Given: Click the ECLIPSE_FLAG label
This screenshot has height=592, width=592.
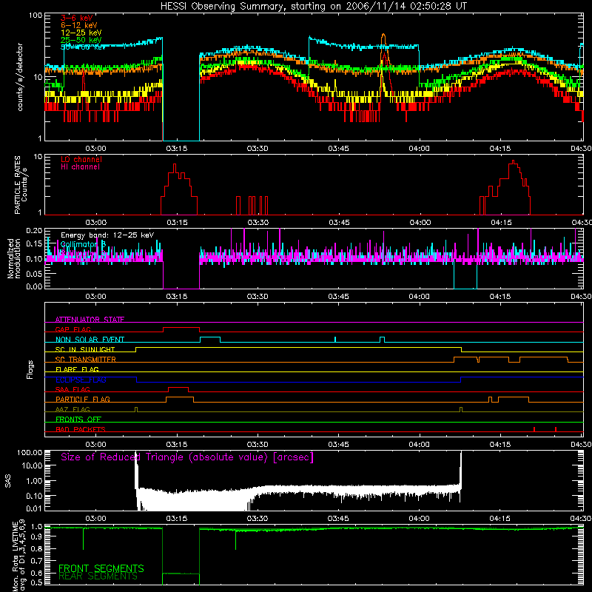Looking at the screenshot, I should [x=81, y=380].
